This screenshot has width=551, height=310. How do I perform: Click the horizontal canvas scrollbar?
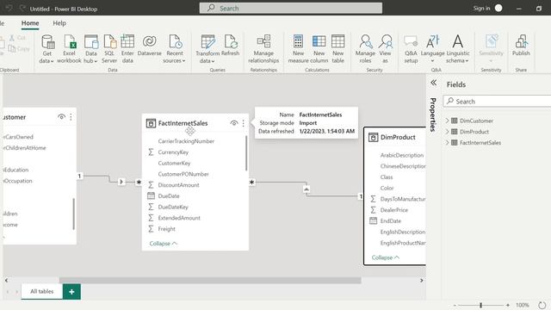pyautogui.click(x=210, y=280)
